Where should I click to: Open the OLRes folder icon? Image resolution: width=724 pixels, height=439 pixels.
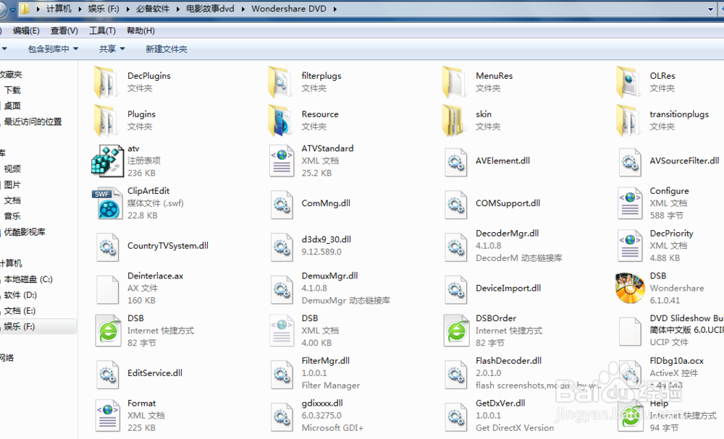(x=628, y=82)
